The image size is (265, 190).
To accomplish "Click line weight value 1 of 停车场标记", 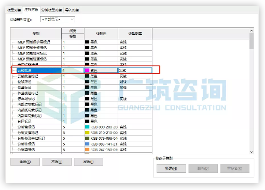I will pos(73,99).
